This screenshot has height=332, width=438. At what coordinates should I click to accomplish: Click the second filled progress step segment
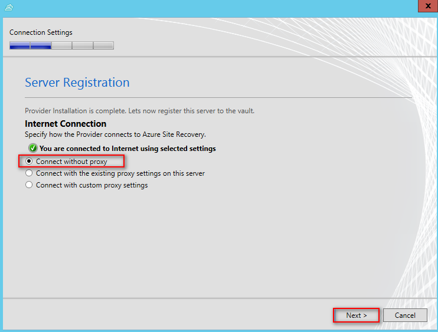(41, 45)
